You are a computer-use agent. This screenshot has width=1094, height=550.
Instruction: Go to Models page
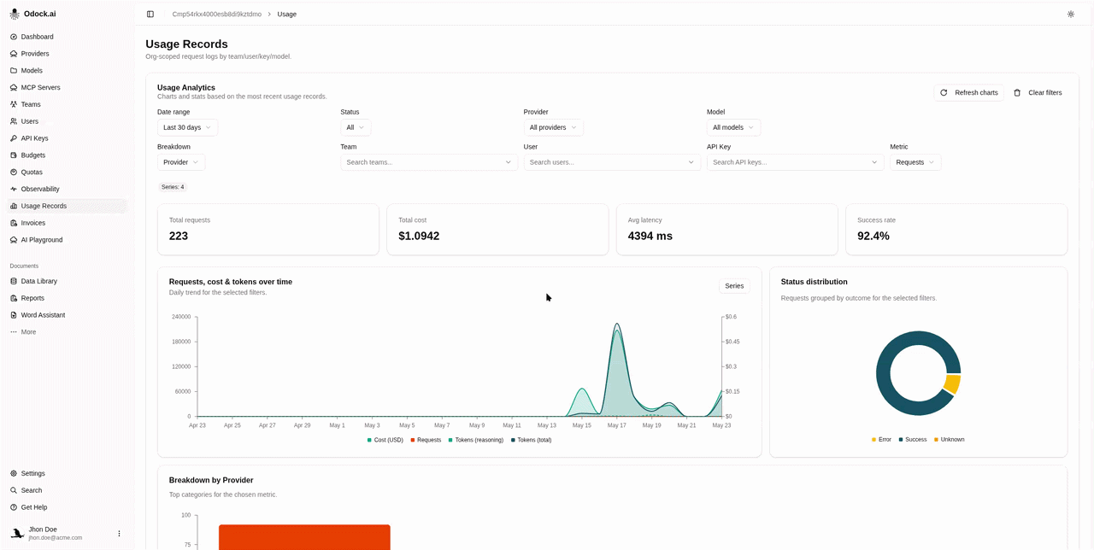67,71
